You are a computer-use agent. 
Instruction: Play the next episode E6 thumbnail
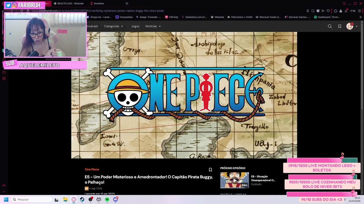(234, 180)
